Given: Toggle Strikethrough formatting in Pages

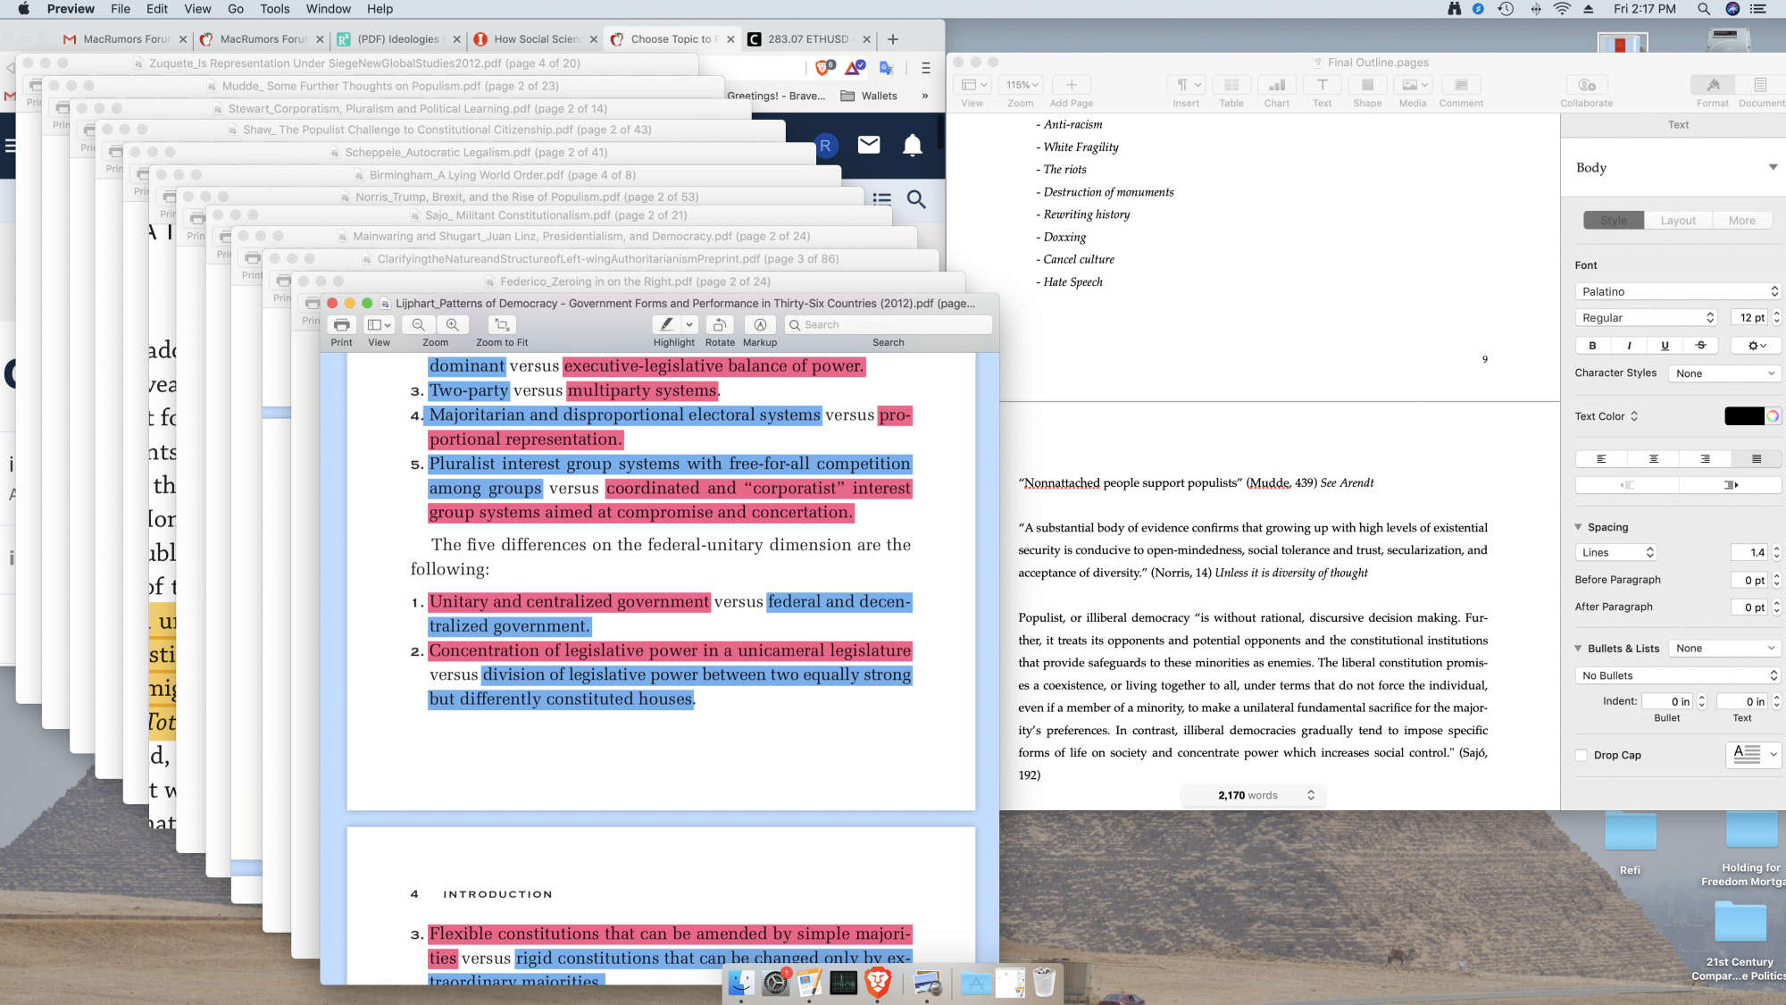Looking at the screenshot, I should (x=1700, y=346).
